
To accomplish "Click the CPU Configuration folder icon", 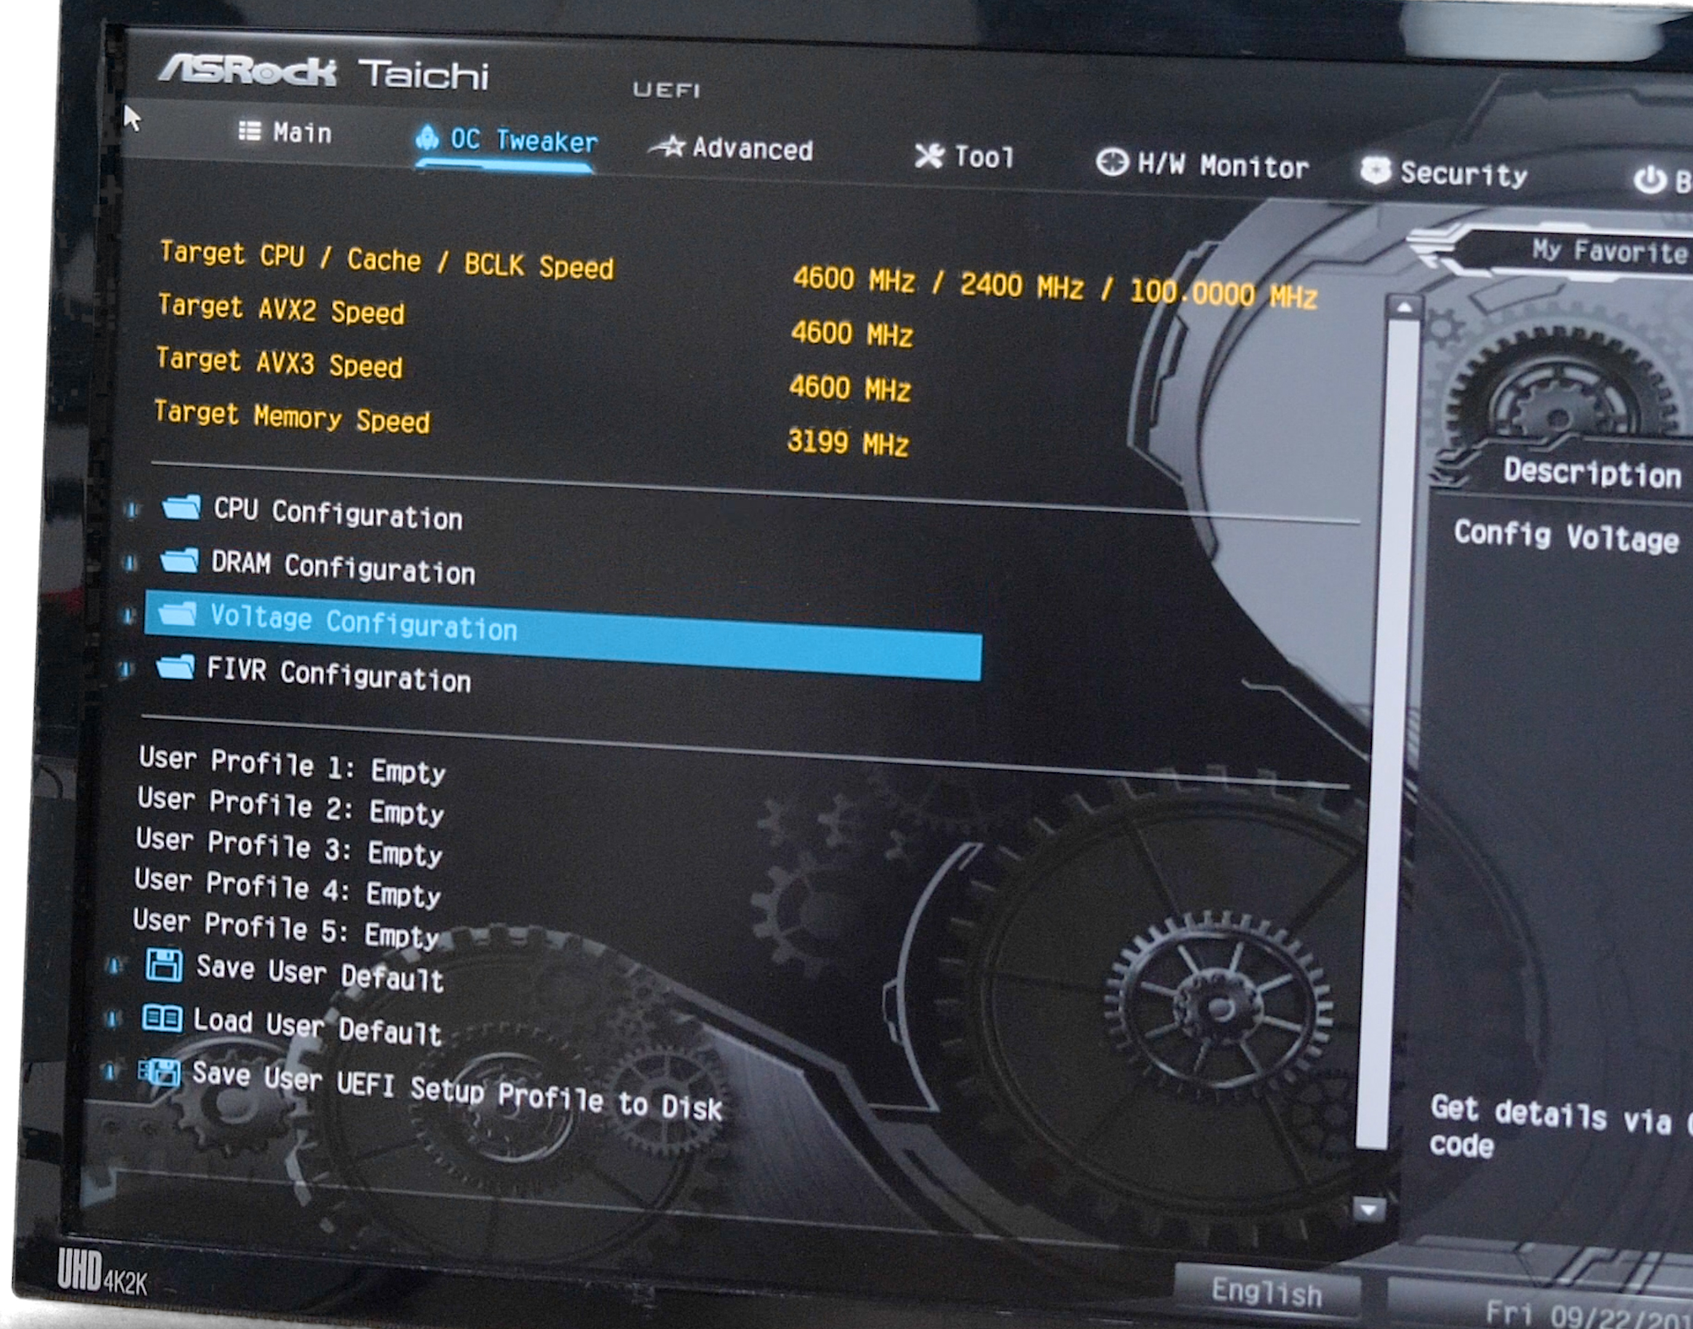I will click(x=182, y=508).
